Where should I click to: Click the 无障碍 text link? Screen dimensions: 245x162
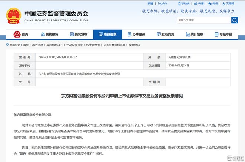[x=230, y=4]
